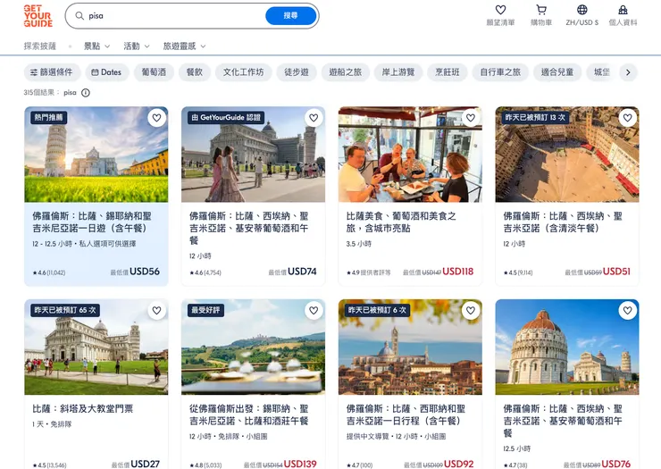Open the Dates picker chip
Image resolution: width=661 pixels, height=469 pixels.
pos(106,72)
